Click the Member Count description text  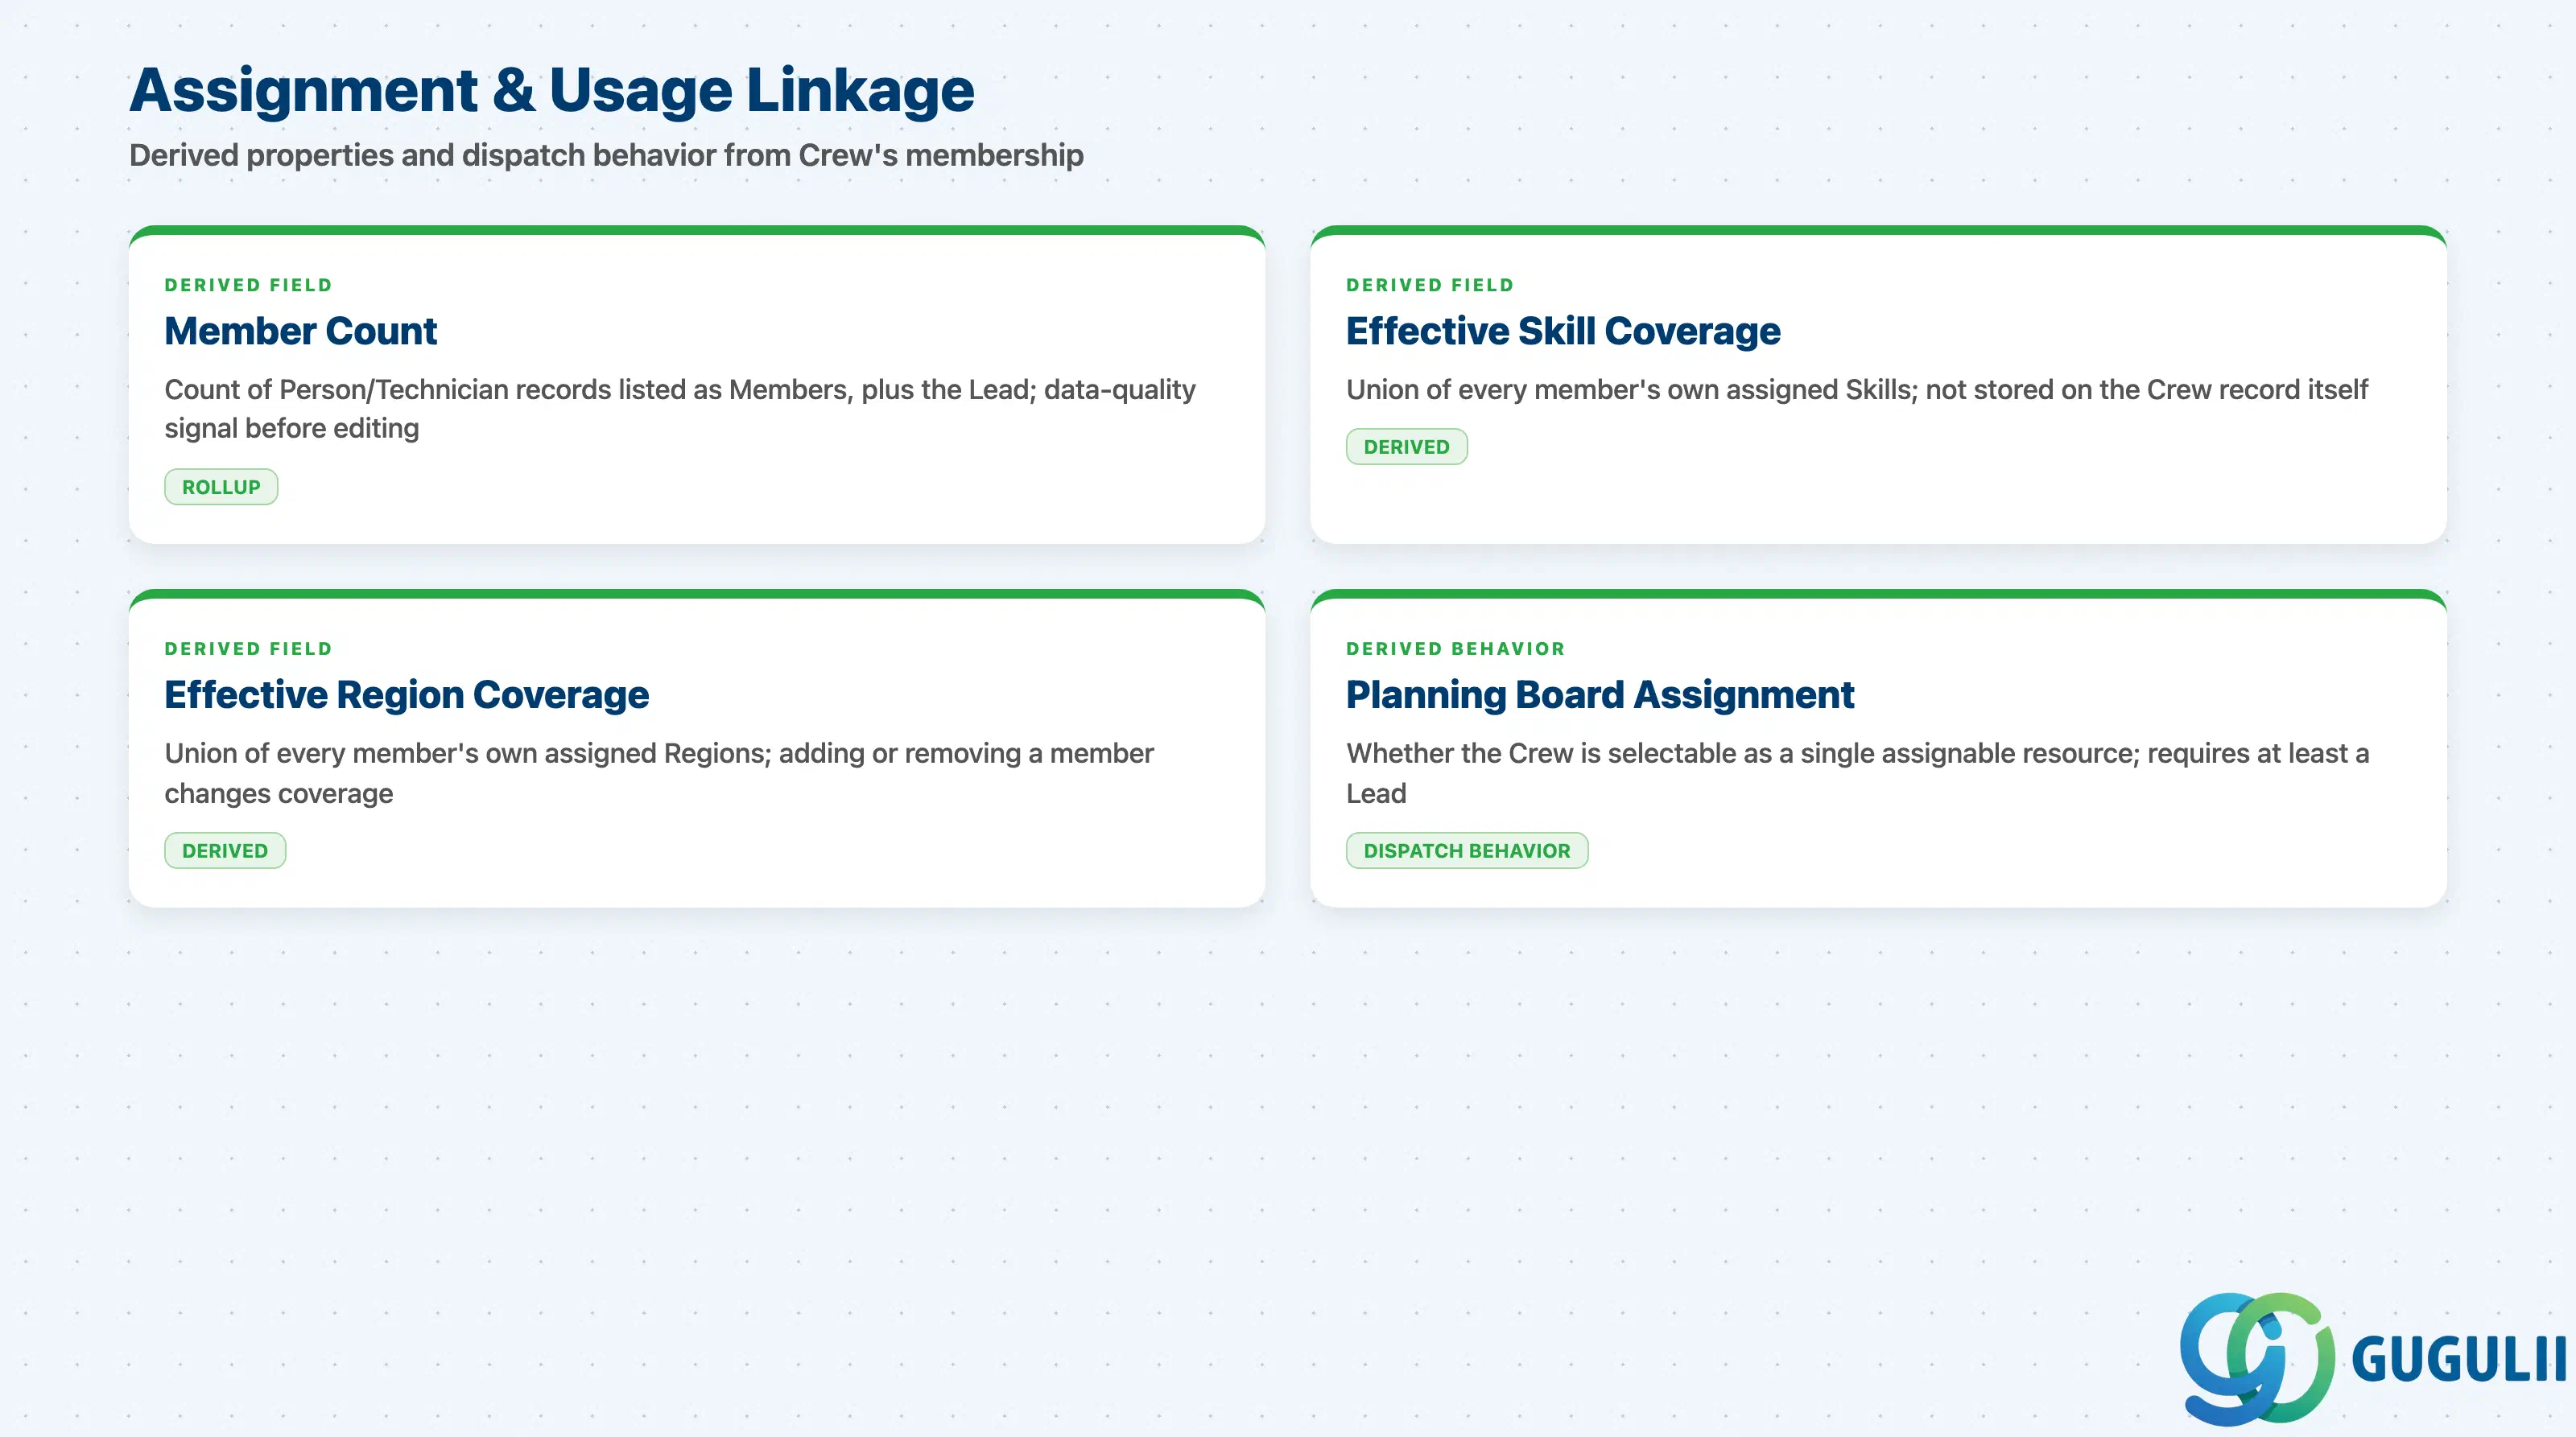click(x=680, y=409)
